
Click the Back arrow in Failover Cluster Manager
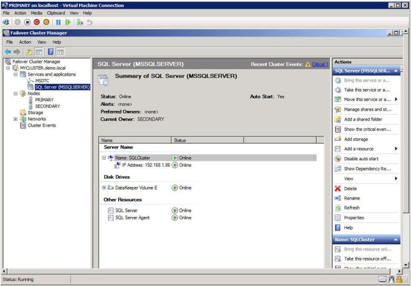coord(7,53)
